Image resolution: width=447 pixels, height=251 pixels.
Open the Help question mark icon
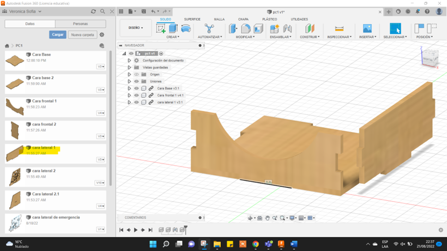pyautogui.click(x=427, y=12)
